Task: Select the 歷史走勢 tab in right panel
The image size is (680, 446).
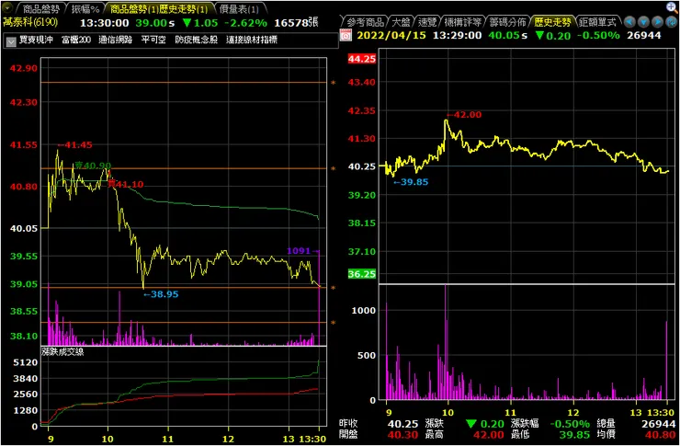Action: (552, 22)
